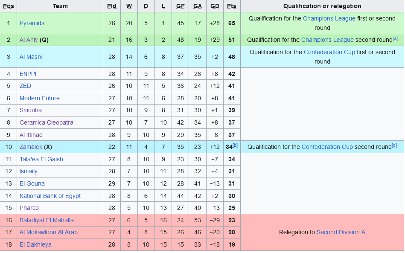Open the El Dakhleya team link

click(35, 244)
